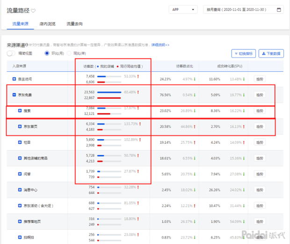Screen dimensions: 290x244
Task: Click the 同行同级均值 legend item
Action: click(x=129, y=67)
